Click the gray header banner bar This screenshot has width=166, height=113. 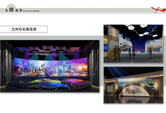83,10
